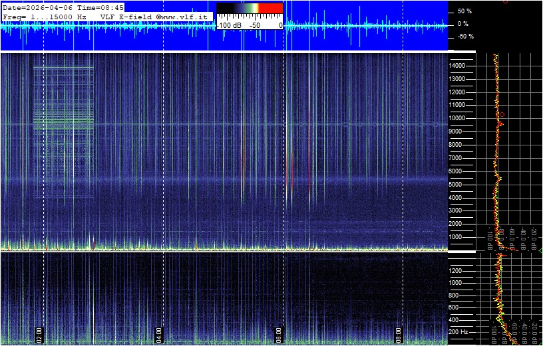Click the 06:00 time marker label
Viewport: 543px width, 346px height.
[279, 335]
